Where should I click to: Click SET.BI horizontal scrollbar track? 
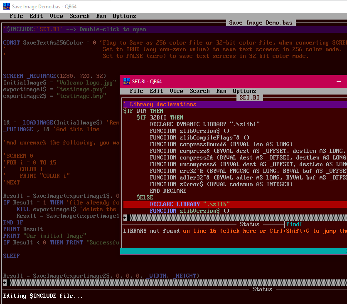pyautogui.click(x=239, y=218)
